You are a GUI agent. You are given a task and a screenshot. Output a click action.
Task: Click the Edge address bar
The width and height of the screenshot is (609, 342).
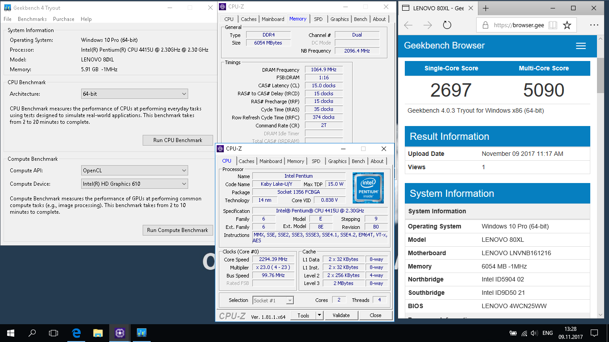(x=519, y=25)
